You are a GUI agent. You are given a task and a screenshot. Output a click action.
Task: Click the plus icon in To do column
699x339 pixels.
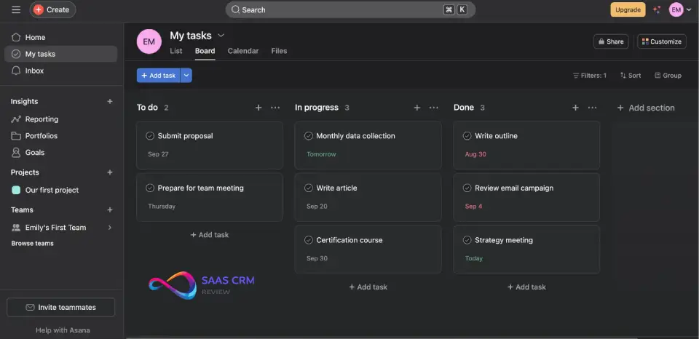point(258,108)
